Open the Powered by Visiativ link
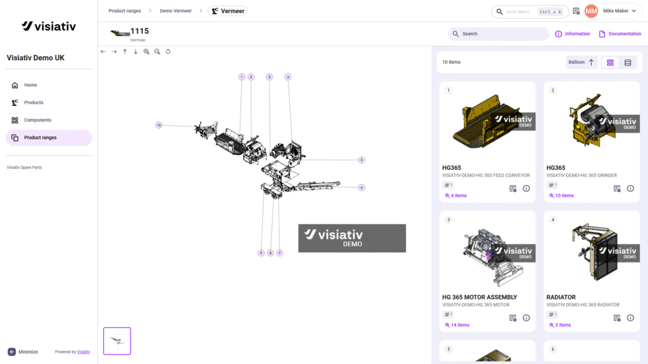 tap(84, 352)
